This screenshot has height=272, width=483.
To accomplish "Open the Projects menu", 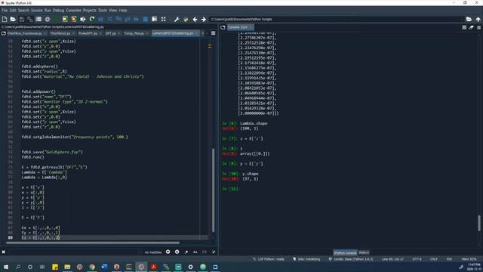I will 89,10.
